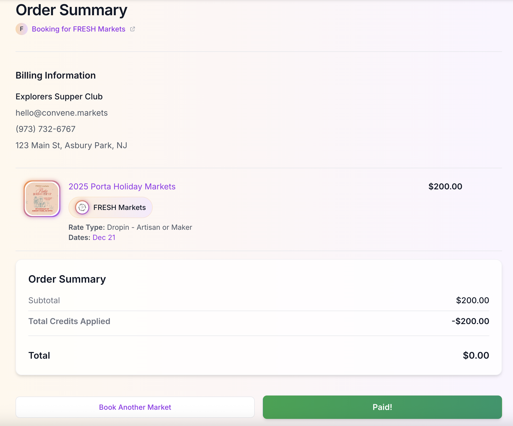Viewport: 513px width, 426px height.
Task: Open the 2025 Porta Holiday Markets link
Action: coord(122,187)
